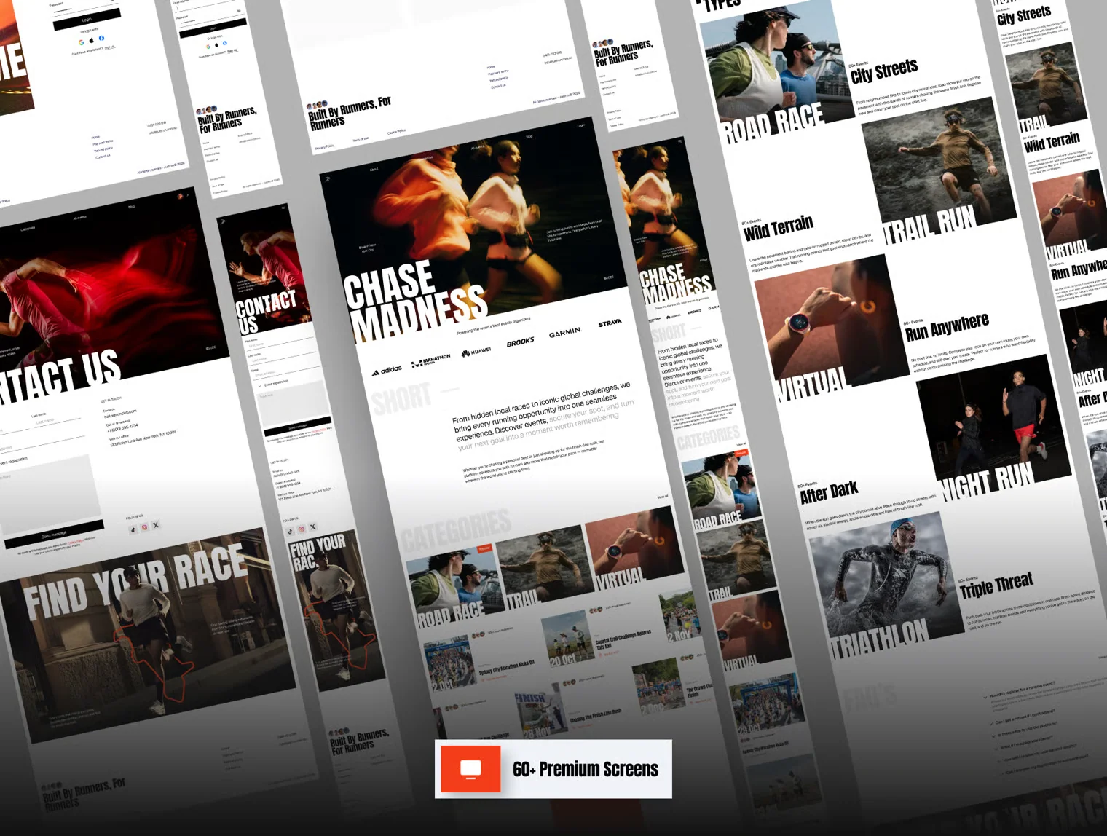
Task: Open Login in the Chase Madness navigation
Action: click(581, 125)
